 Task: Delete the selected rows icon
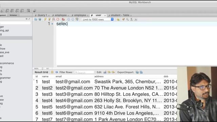113,72
